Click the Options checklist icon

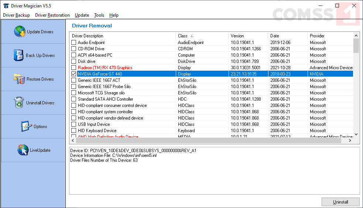[26, 126]
